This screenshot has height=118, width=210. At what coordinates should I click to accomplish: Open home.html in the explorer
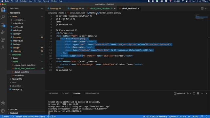[x=19, y=76]
